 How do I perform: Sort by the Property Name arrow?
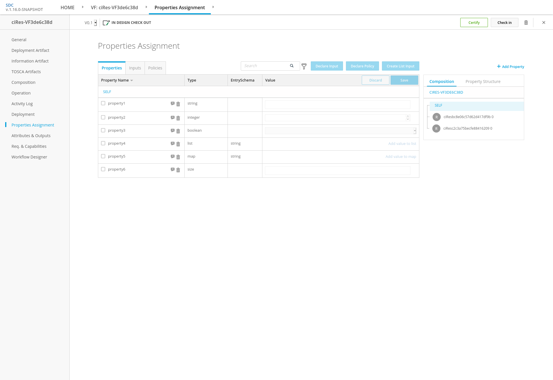click(132, 80)
